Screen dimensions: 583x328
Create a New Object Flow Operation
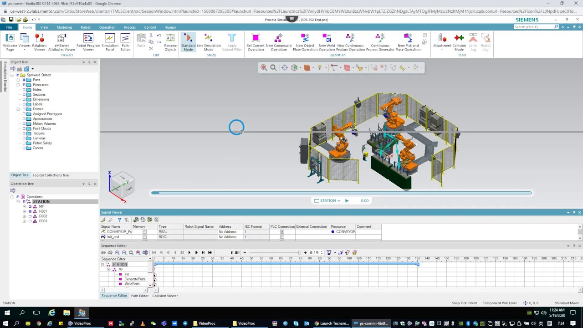[305, 42]
